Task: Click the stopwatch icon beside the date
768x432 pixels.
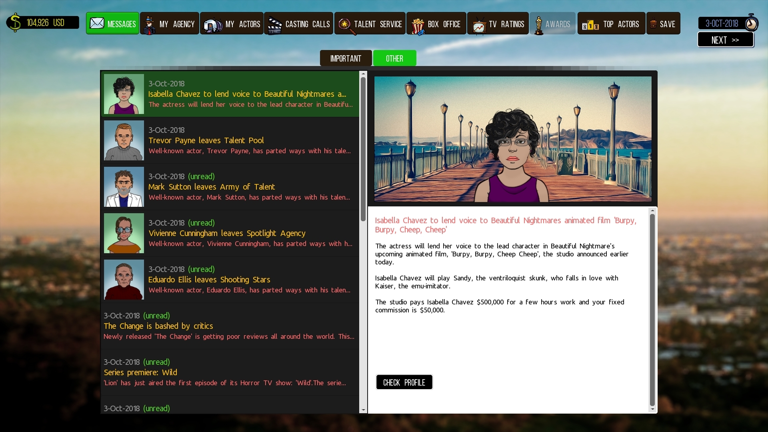Action: click(751, 23)
